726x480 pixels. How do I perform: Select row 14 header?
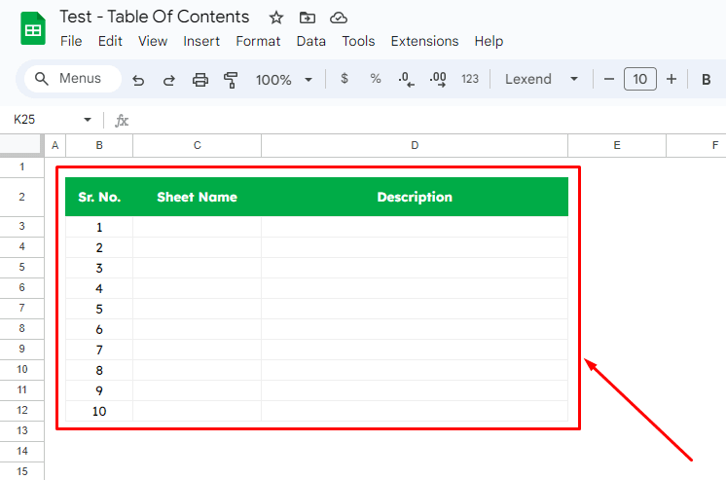point(21,451)
